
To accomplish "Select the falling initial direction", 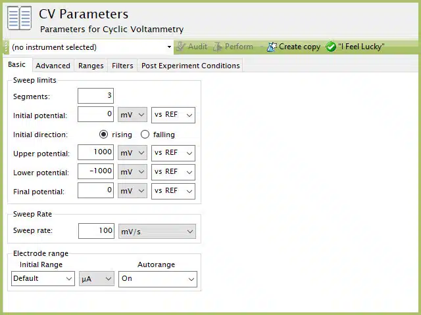I will pos(145,134).
